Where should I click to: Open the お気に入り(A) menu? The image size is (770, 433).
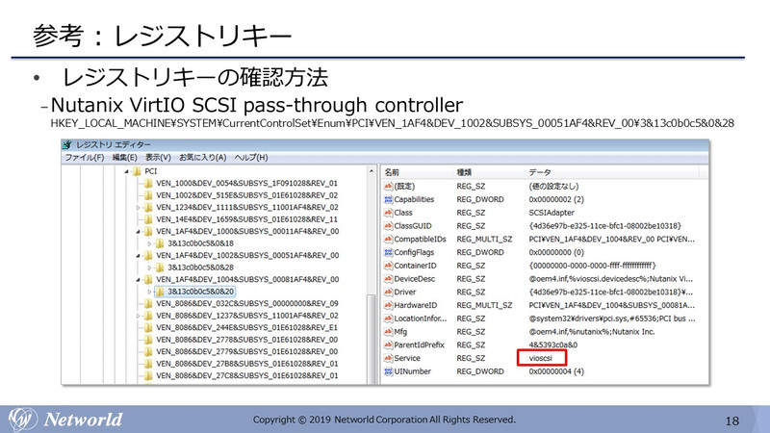click(202, 158)
